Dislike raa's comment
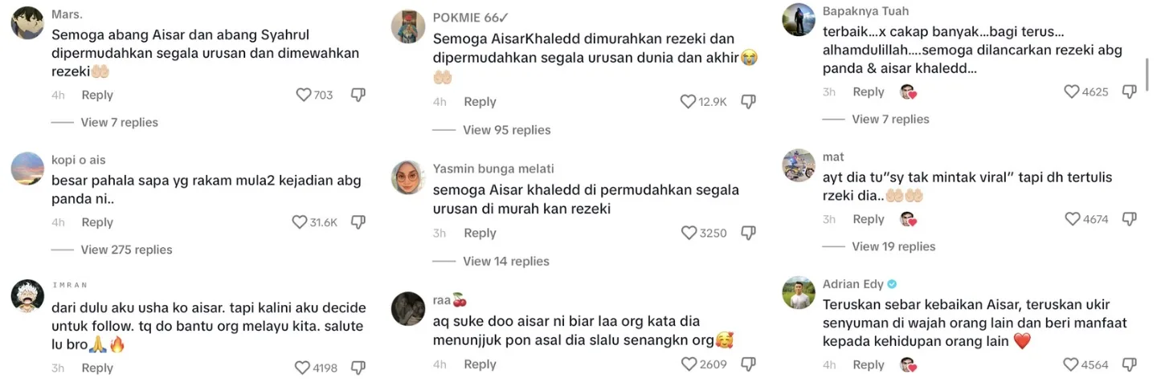Image resolution: width=1157 pixels, height=386 pixels. click(x=748, y=364)
